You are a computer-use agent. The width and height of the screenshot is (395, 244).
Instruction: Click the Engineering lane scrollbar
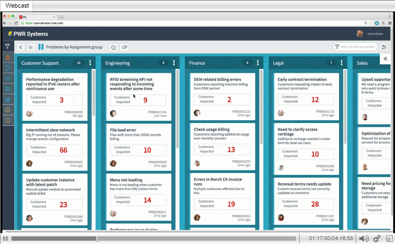[178, 109]
